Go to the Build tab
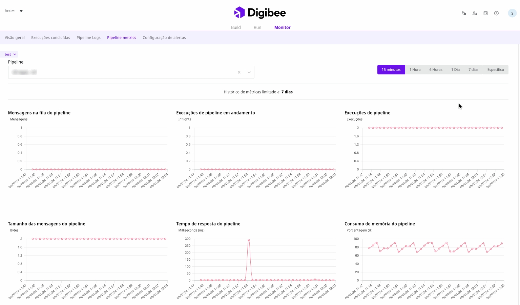520x305 pixels. click(x=236, y=27)
